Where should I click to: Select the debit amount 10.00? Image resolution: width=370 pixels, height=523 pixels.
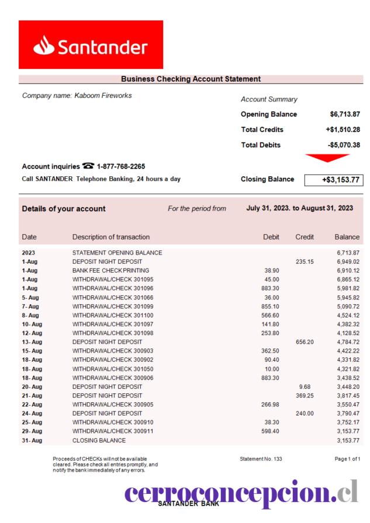click(x=272, y=369)
